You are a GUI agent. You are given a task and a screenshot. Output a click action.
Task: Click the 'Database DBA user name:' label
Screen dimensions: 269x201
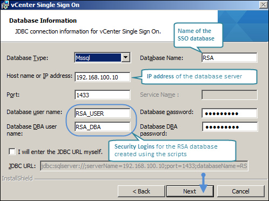coord(32,130)
